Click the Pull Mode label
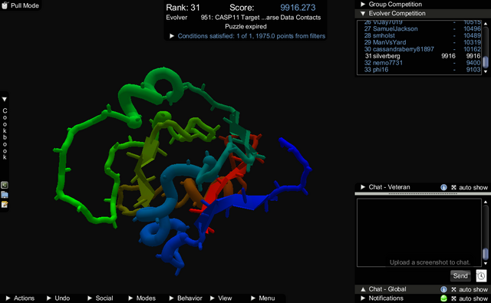Screen dimensions: 491x303 pyautogui.click(x=25, y=5)
